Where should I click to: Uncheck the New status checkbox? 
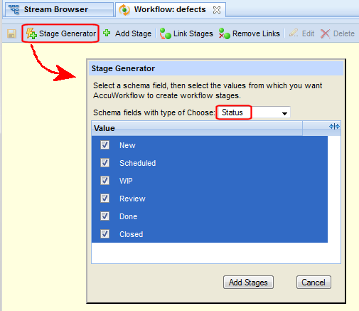pyautogui.click(x=105, y=144)
